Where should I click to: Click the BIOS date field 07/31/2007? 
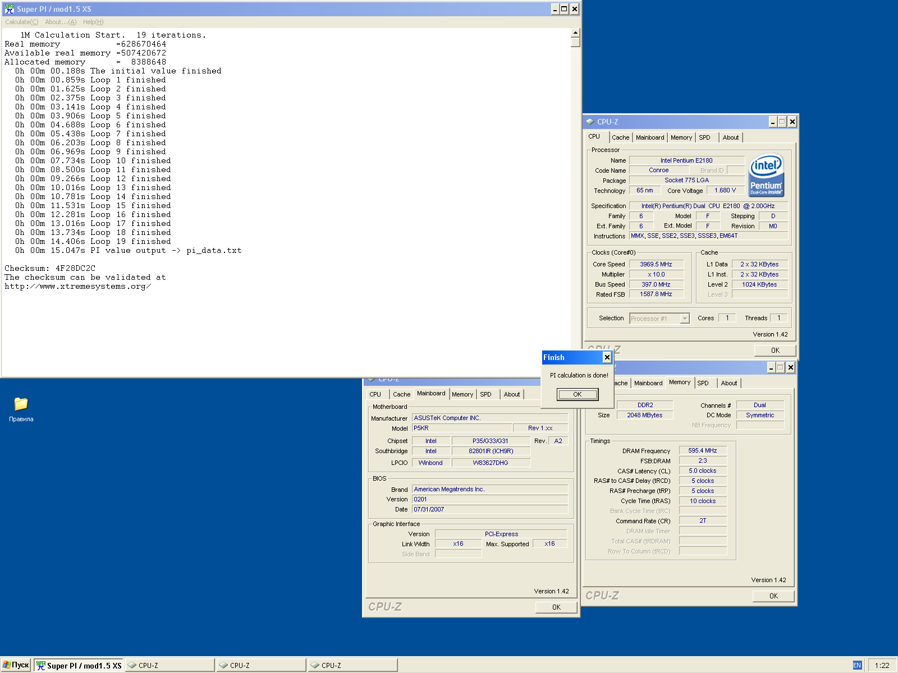pyautogui.click(x=490, y=509)
